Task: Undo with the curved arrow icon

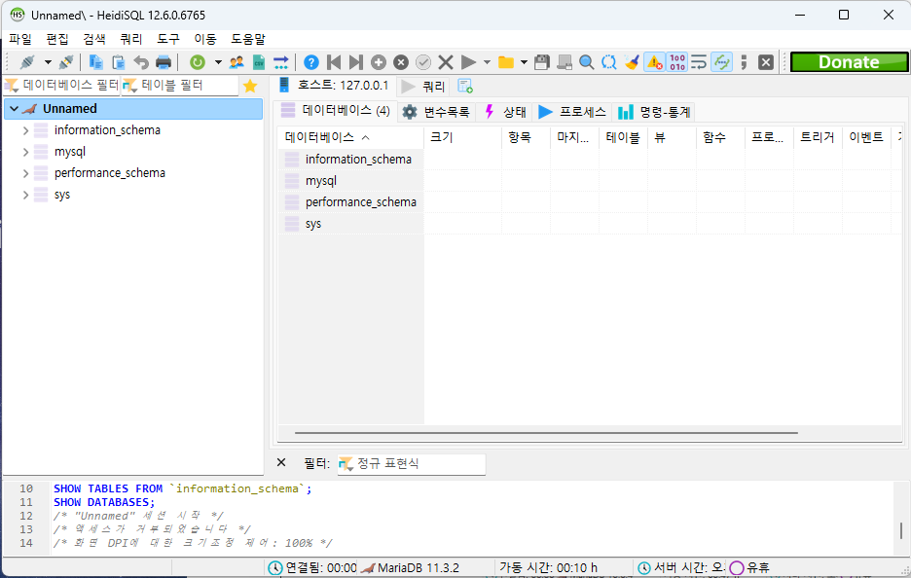Action: pos(141,62)
